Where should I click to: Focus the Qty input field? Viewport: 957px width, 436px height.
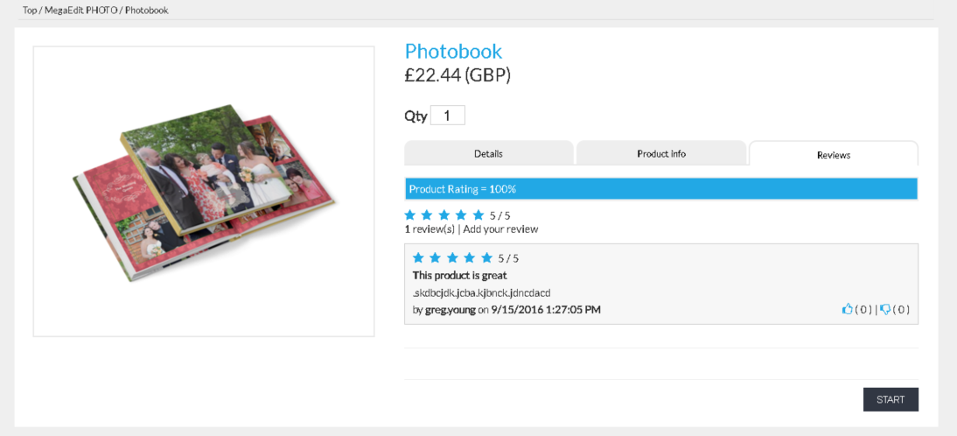pyautogui.click(x=447, y=116)
